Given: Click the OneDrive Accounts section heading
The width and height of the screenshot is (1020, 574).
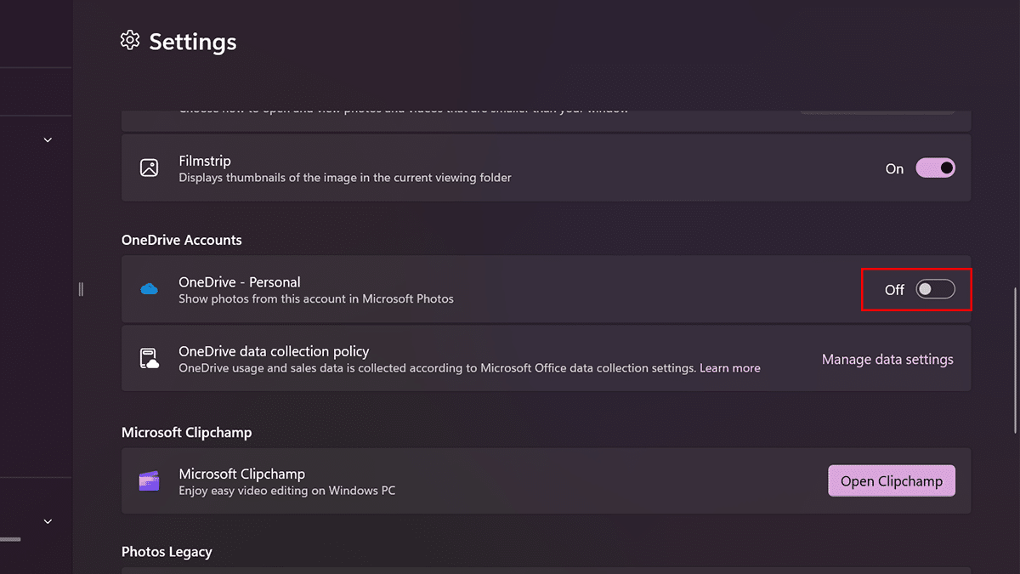Looking at the screenshot, I should [x=182, y=240].
